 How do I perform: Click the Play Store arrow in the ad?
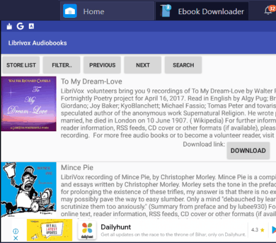tap(274, 230)
